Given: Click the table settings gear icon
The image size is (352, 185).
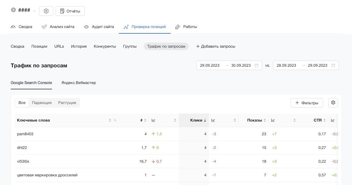Looking at the screenshot, I should coord(333,102).
